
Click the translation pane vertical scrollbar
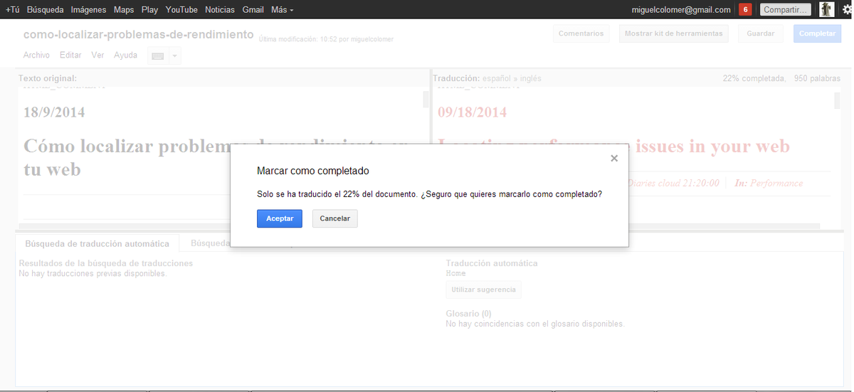837,100
